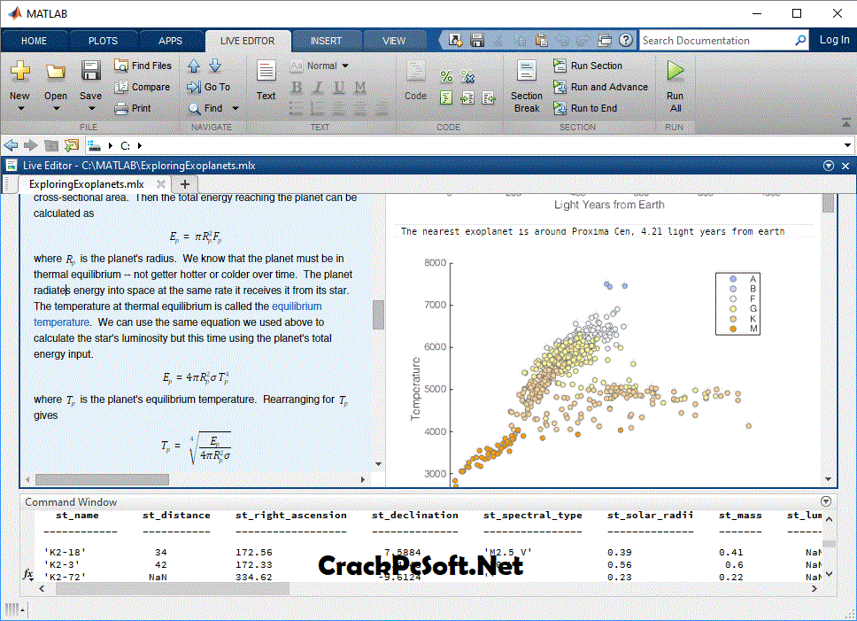Expand the arrow after C: in the path
857x621 pixels.
(140, 145)
